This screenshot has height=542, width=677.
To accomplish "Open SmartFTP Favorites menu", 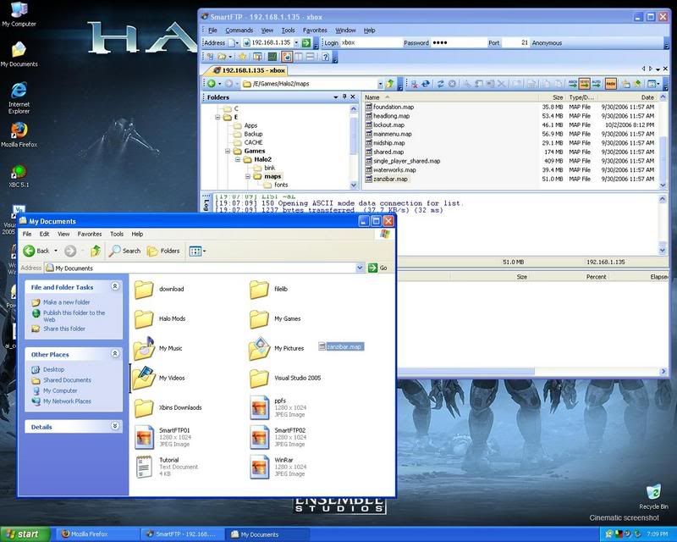I will pyautogui.click(x=315, y=30).
